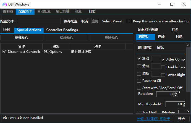Select the 断开蓝牙连接 action cell
The height and width of the screenshot is (123, 191).
coord(81,52)
